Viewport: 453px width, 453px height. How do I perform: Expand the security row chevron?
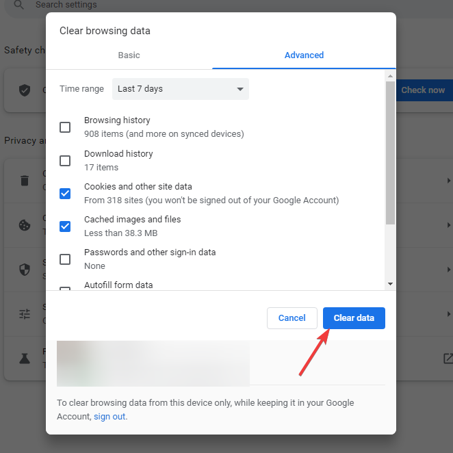tap(448, 270)
